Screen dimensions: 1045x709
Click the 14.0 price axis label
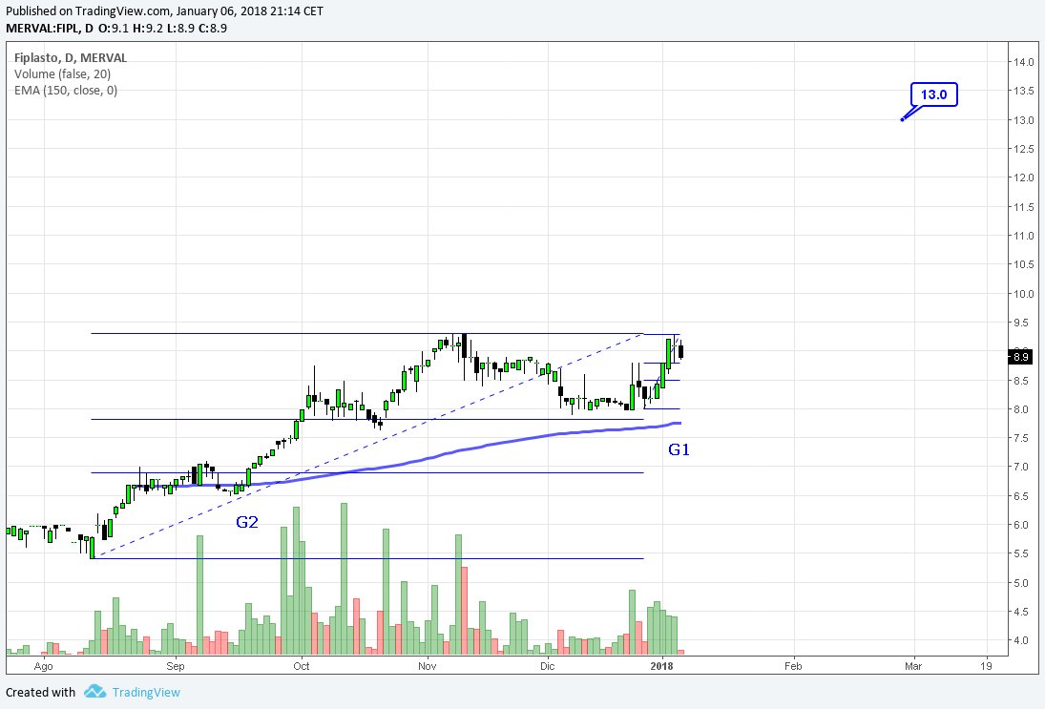pos(1024,62)
